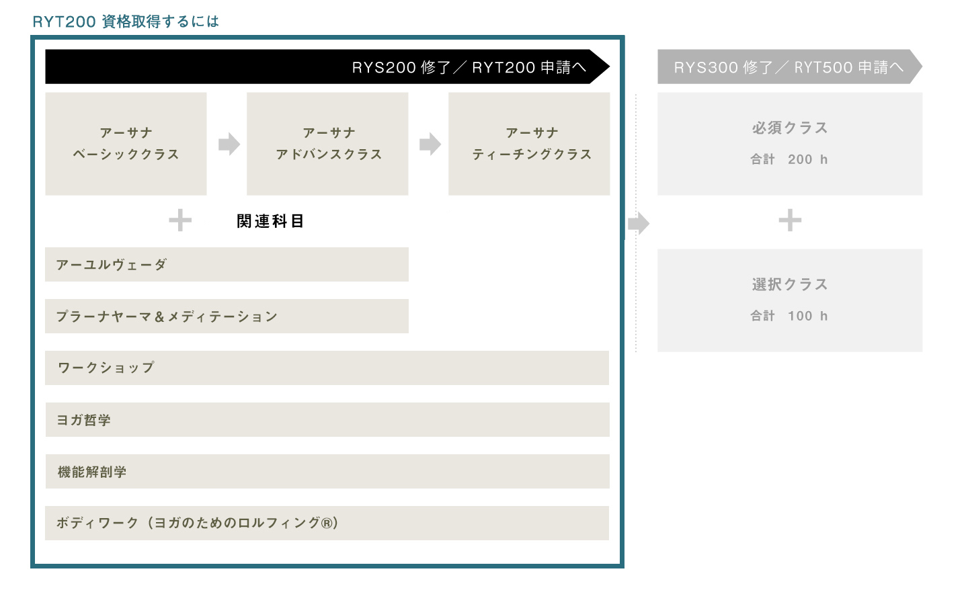Viewport: 968px width, 592px height.
Task: Click the 選択クラス 合計 100 h box
Action: pyautogui.click(x=790, y=300)
